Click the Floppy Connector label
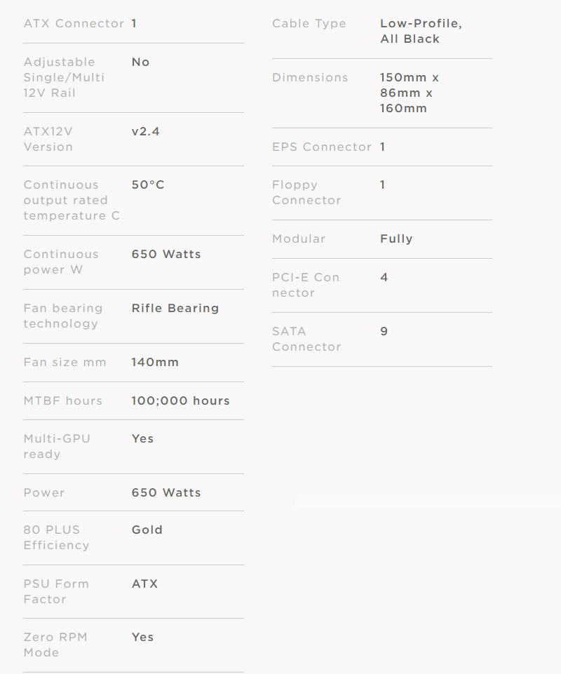 (306, 192)
